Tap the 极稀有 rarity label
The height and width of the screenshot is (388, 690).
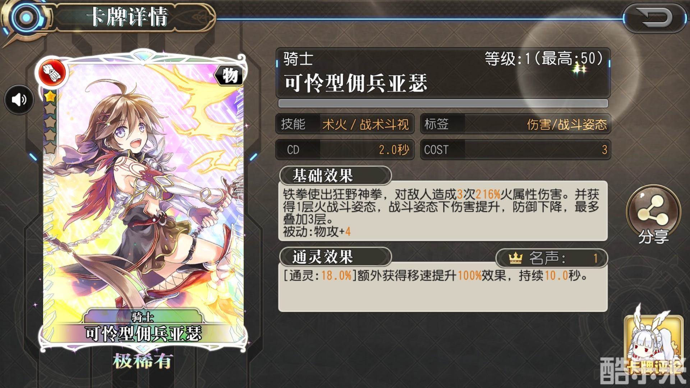(143, 361)
